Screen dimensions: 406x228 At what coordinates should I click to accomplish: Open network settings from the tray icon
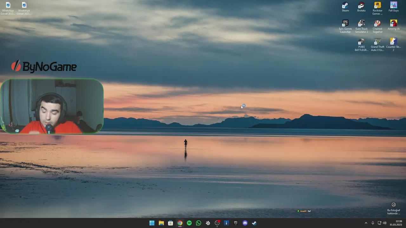(379, 223)
